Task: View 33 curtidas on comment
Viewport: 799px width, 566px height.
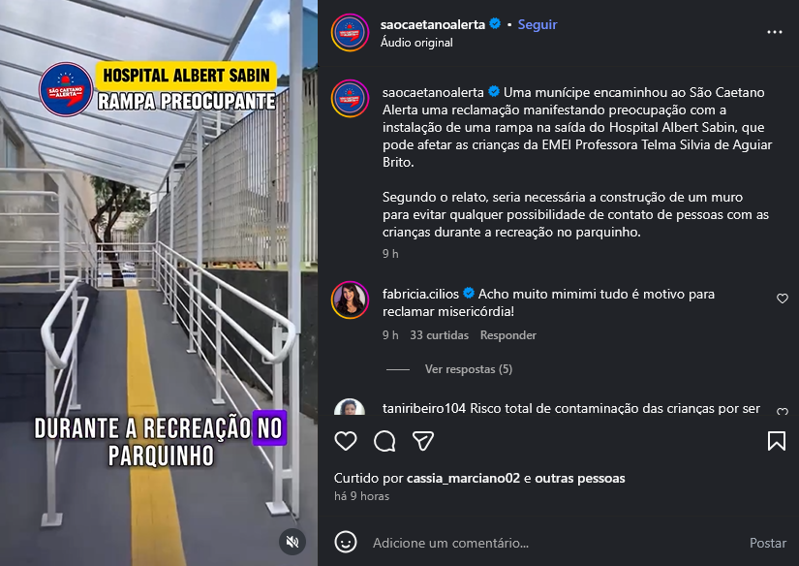Action: (x=440, y=335)
